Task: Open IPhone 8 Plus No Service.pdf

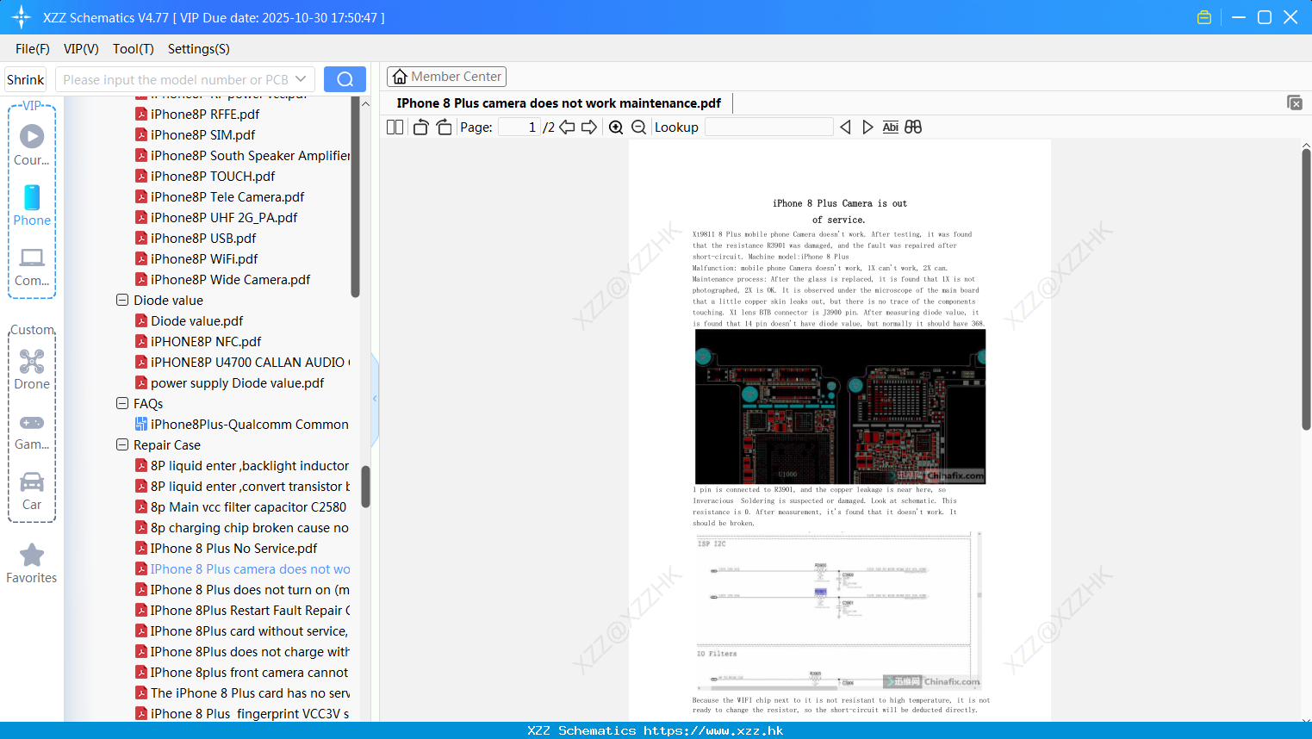Action: pyautogui.click(x=233, y=549)
